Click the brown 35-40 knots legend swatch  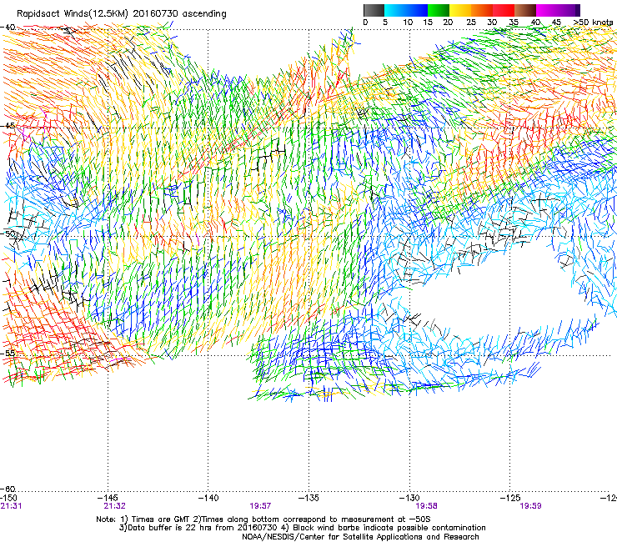(525, 10)
